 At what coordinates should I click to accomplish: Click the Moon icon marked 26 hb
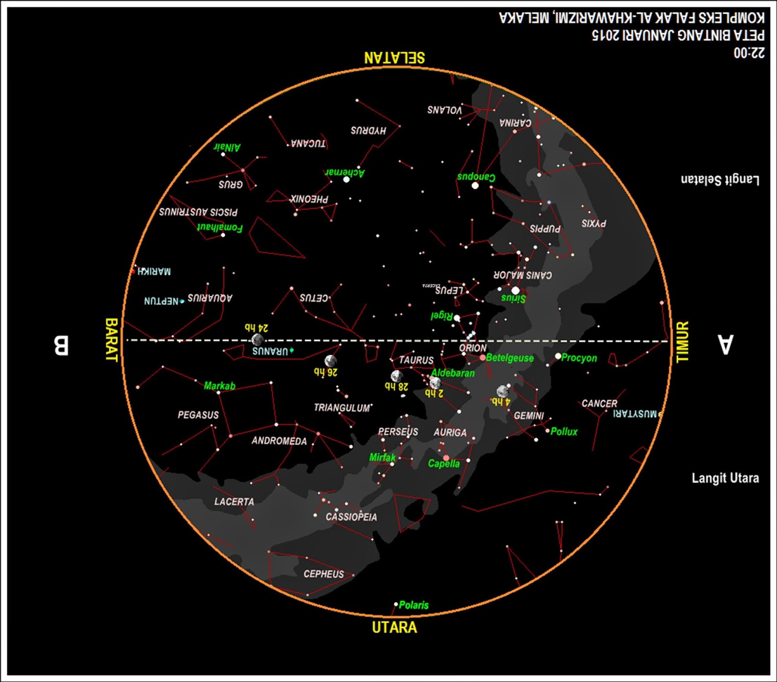pos(330,362)
